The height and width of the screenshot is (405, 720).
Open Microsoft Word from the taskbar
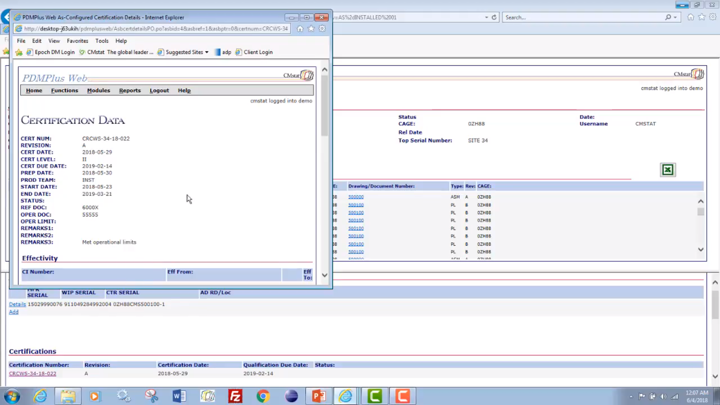tap(179, 396)
